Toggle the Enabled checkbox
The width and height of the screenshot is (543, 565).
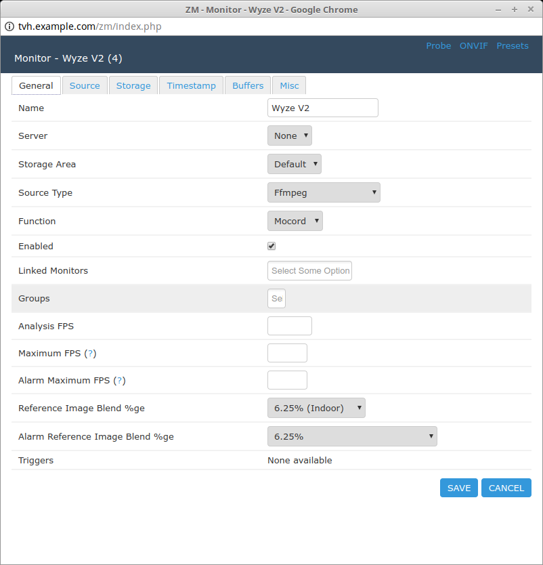(x=271, y=246)
